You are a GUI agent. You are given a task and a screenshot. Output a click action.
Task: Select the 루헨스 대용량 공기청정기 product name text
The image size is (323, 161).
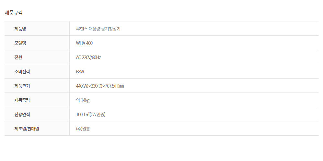tap(98, 29)
